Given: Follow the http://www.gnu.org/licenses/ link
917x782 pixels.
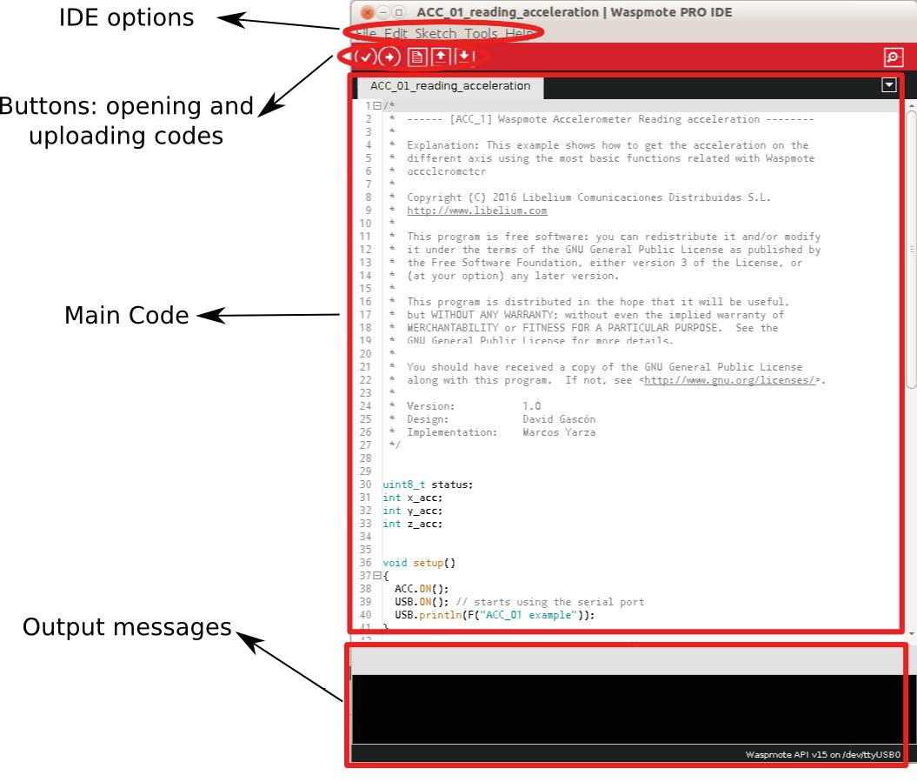Looking at the screenshot, I should 730,380.
